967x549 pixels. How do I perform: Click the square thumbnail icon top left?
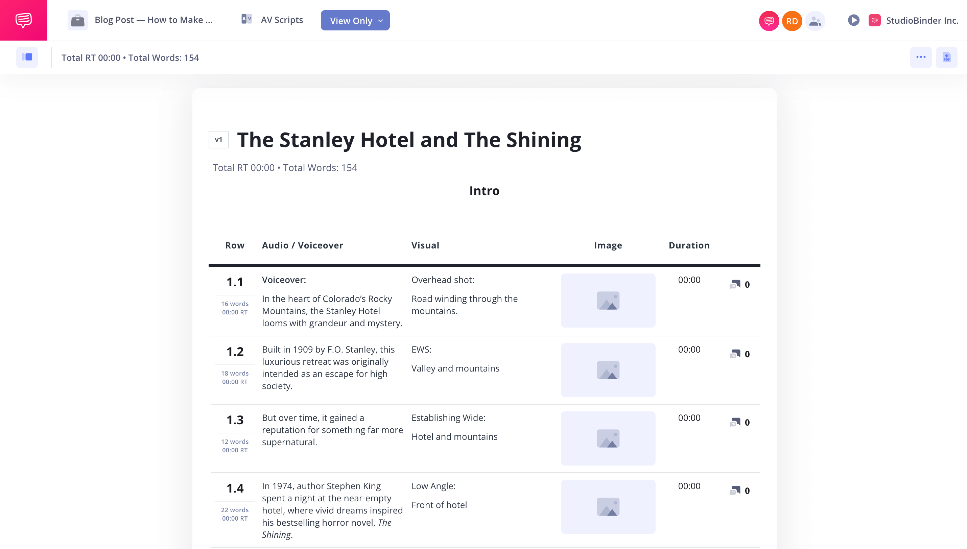point(27,57)
